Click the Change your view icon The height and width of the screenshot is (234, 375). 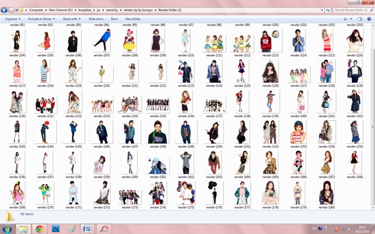(346, 19)
